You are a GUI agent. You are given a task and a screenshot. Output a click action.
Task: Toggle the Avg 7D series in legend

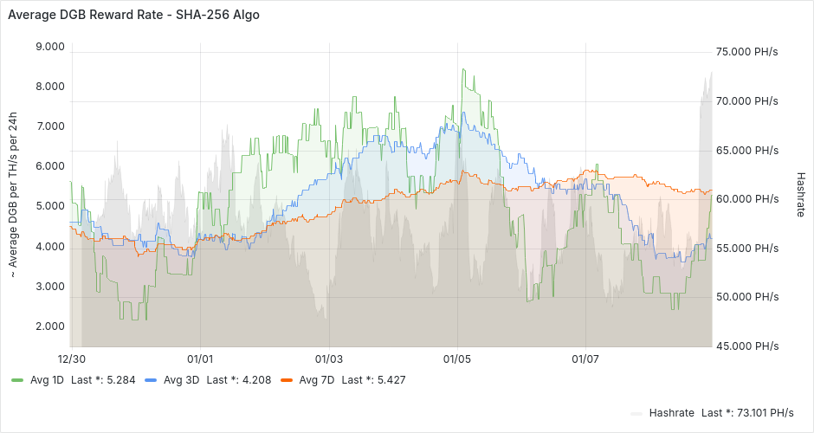click(314, 379)
